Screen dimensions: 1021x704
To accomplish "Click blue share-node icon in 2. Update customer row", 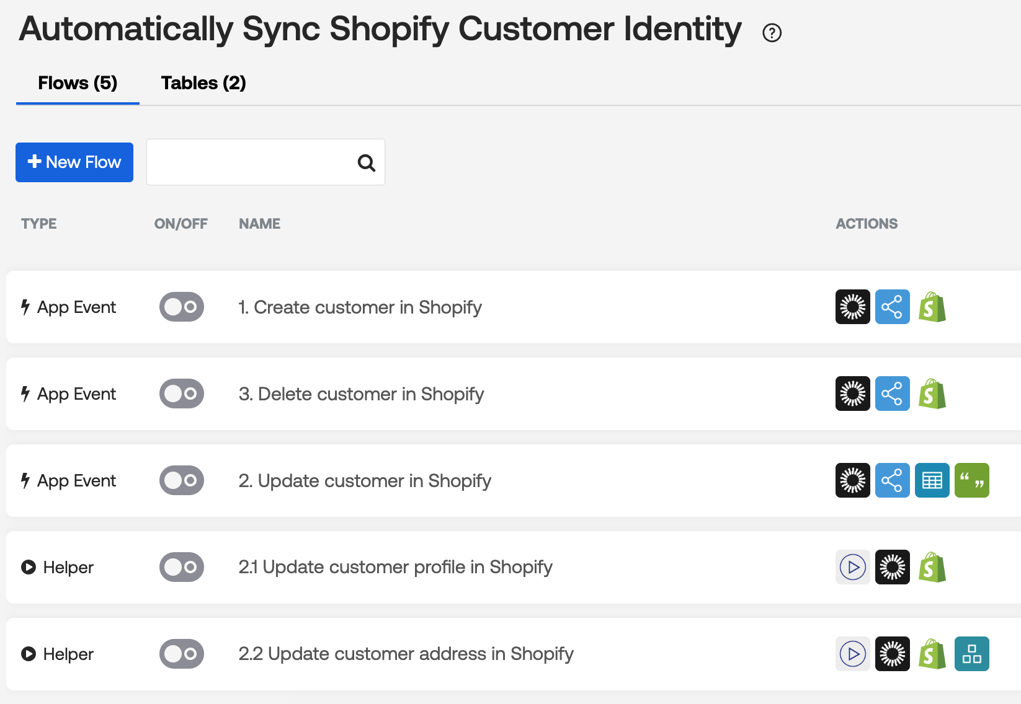I will [893, 480].
